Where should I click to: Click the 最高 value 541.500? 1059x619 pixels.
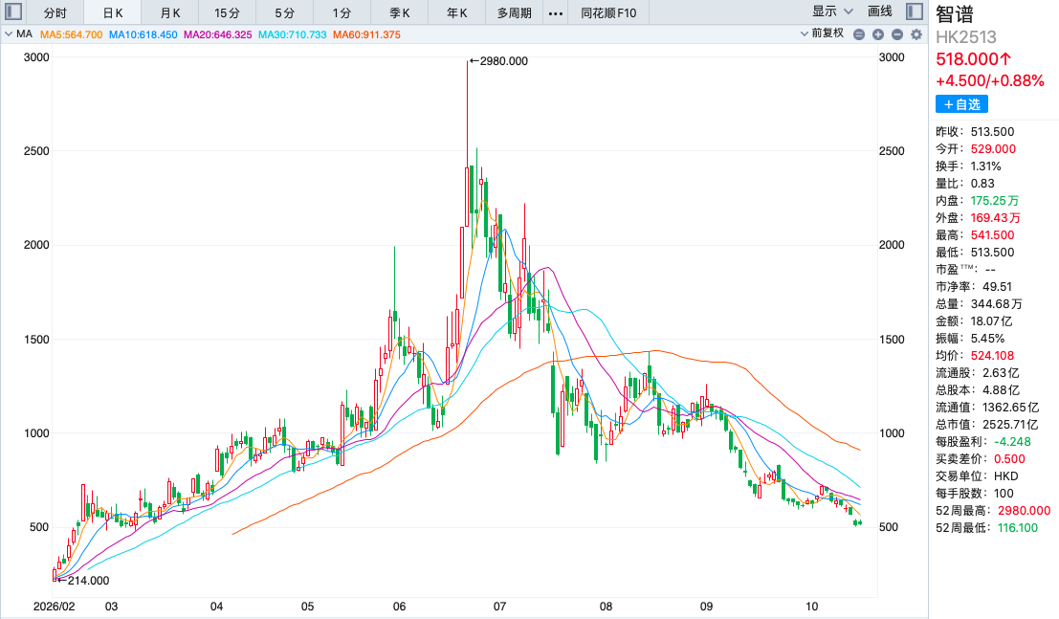pos(993,235)
